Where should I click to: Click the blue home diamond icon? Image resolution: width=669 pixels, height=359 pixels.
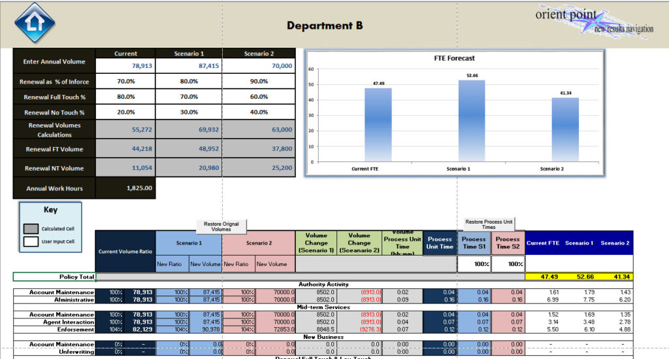click(x=35, y=23)
